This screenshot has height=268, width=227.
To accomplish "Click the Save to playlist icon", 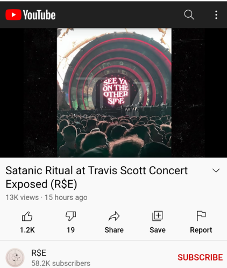I will (158, 216).
